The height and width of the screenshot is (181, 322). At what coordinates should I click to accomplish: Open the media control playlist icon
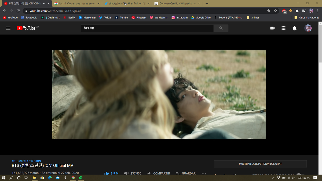tap(304, 11)
